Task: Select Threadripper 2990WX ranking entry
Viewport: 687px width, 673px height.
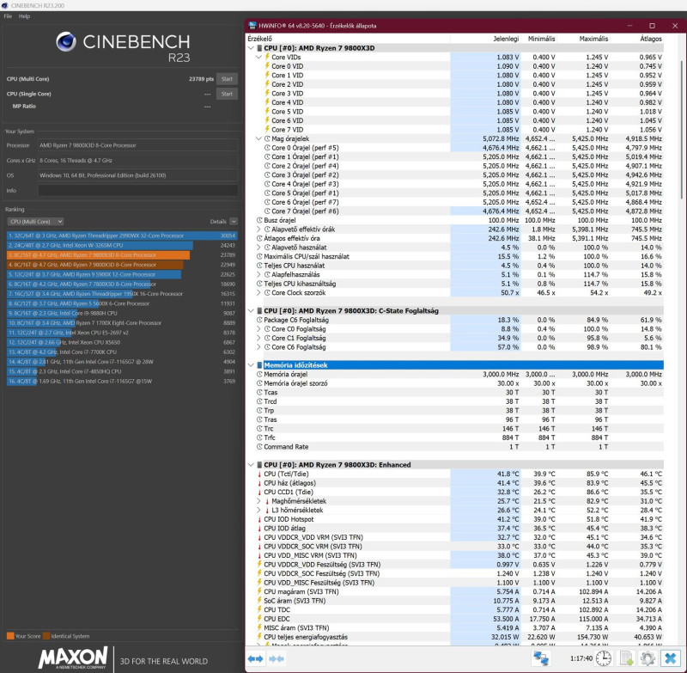Action: pos(122,236)
